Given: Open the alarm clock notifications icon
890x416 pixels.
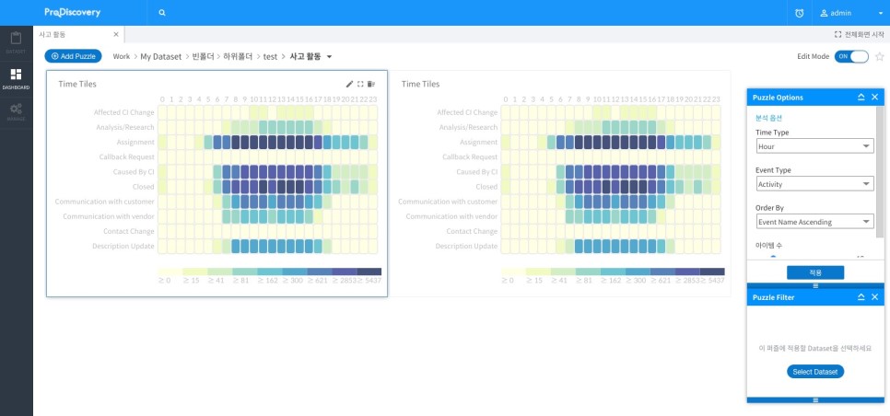Looking at the screenshot, I should [x=799, y=13].
